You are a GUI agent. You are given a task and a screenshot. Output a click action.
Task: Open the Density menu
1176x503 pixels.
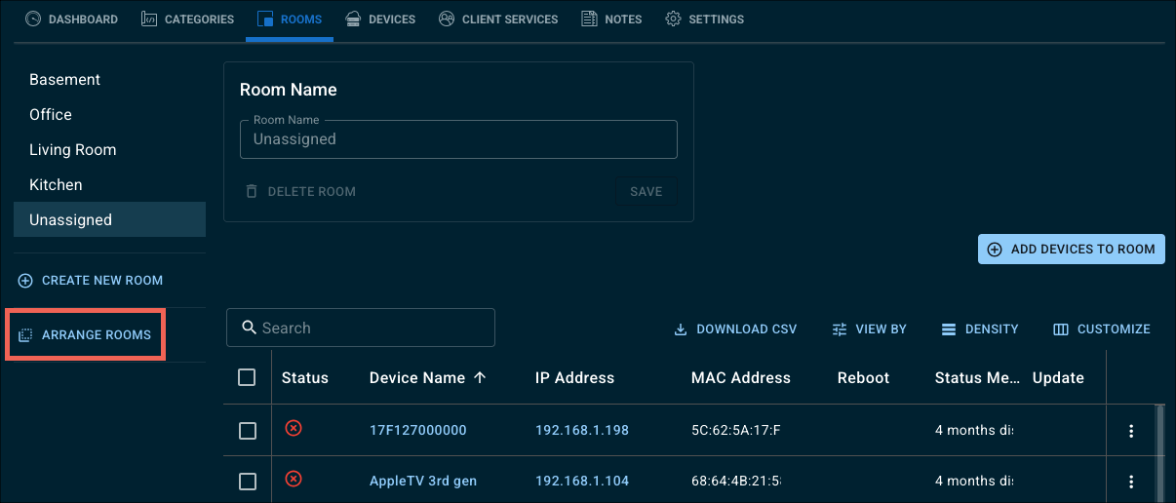[980, 329]
